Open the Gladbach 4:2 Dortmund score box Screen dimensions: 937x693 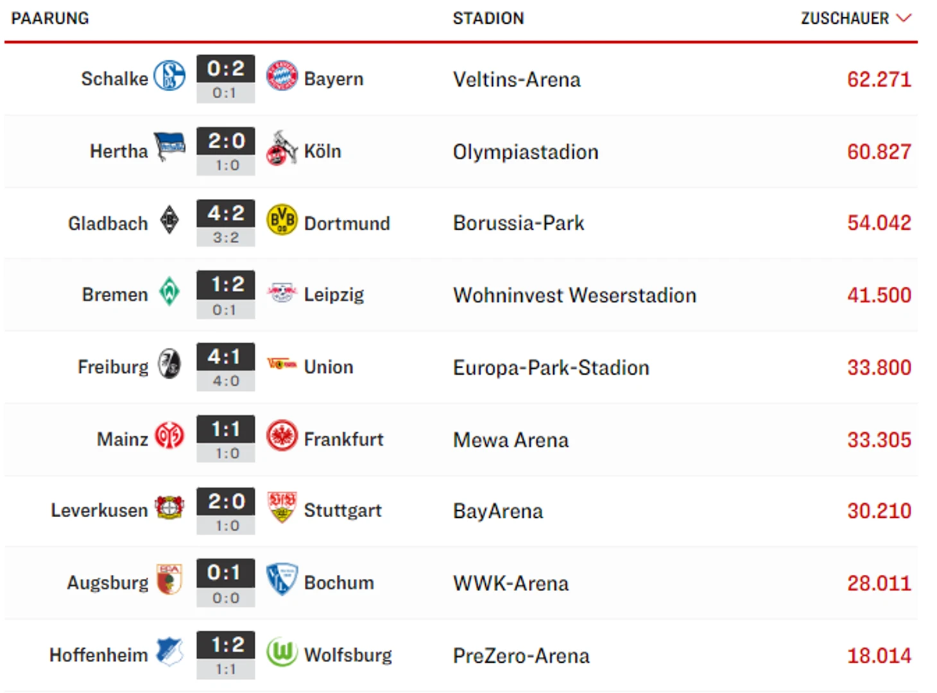(226, 223)
